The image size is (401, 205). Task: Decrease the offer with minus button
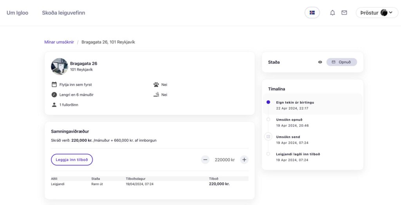tap(205, 160)
